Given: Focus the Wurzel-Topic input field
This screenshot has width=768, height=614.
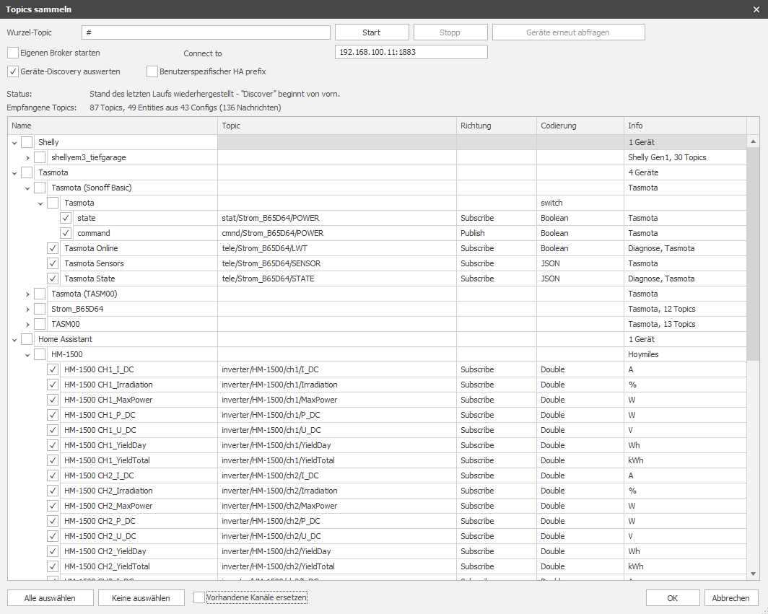Looking at the screenshot, I should pyautogui.click(x=206, y=32).
